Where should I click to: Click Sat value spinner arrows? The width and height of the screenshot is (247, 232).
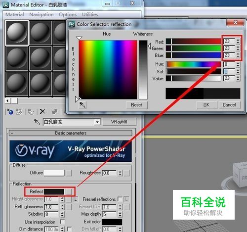tap(238, 71)
